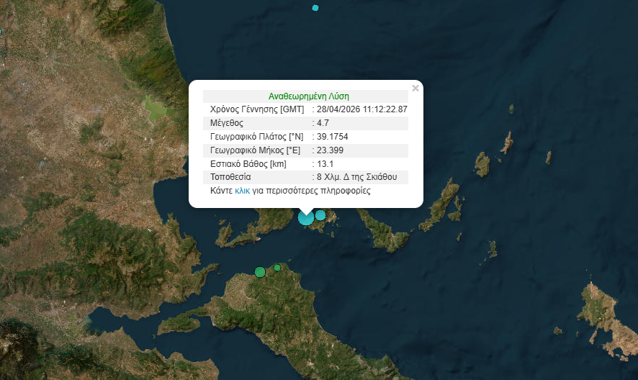This screenshot has width=638, height=380.
Task: Click the focal depth value 13.1
Action: point(324,164)
